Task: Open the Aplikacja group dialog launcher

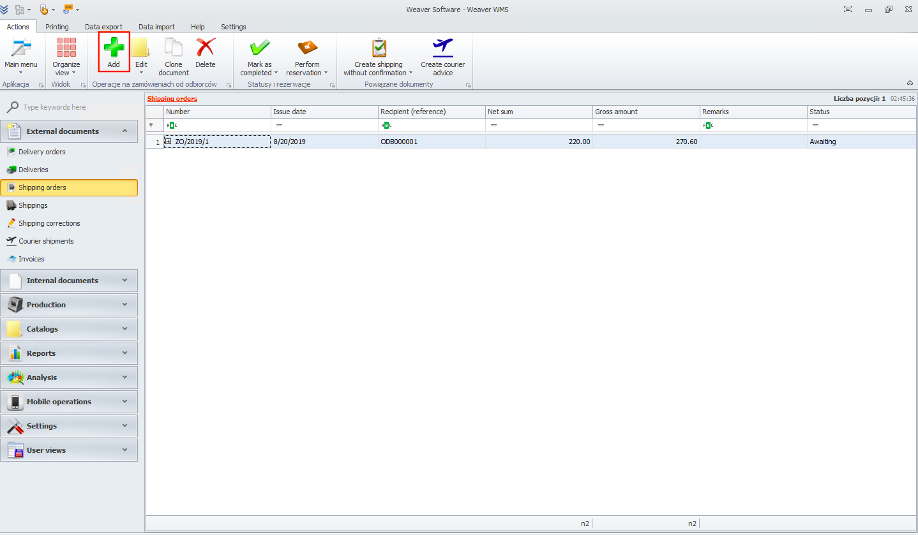Action: [x=41, y=85]
